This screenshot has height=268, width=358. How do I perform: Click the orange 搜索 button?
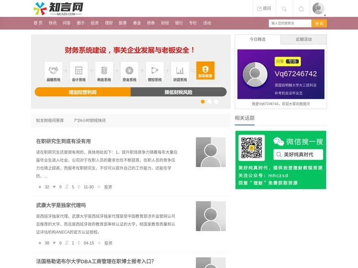tap(319, 23)
